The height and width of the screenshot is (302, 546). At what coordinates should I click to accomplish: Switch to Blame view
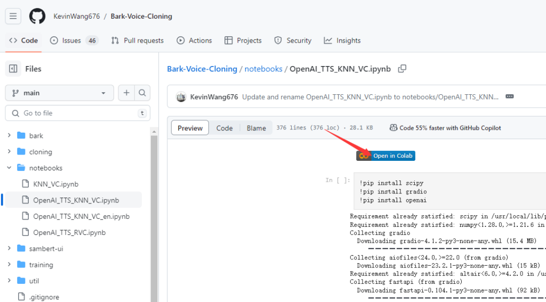point(256,128)
